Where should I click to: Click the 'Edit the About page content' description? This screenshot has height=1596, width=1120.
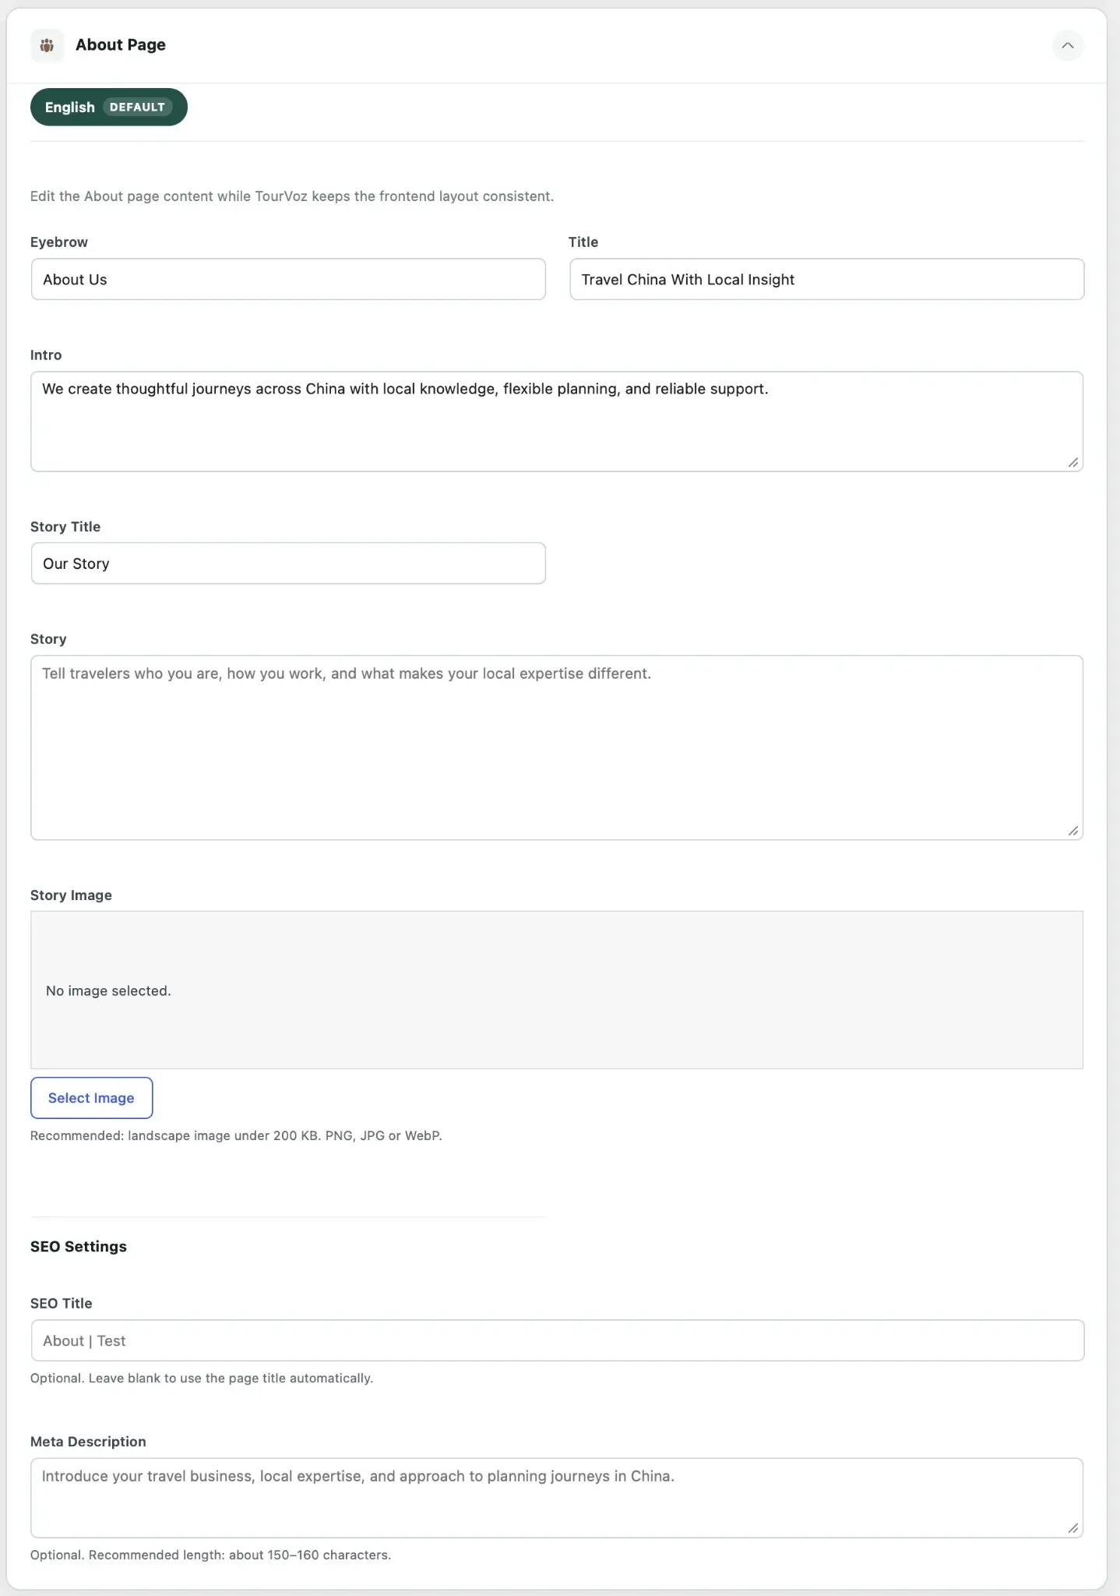tap(292, 196)
